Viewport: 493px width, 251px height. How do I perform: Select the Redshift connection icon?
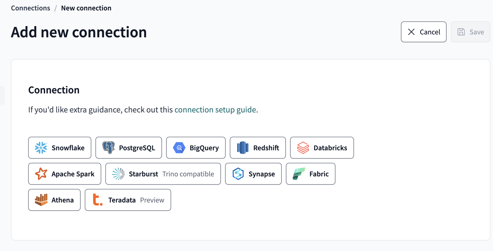point(243,148)
